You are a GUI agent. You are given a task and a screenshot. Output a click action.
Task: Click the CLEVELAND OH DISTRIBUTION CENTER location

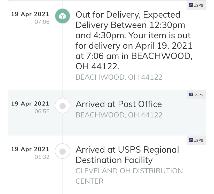129,176
